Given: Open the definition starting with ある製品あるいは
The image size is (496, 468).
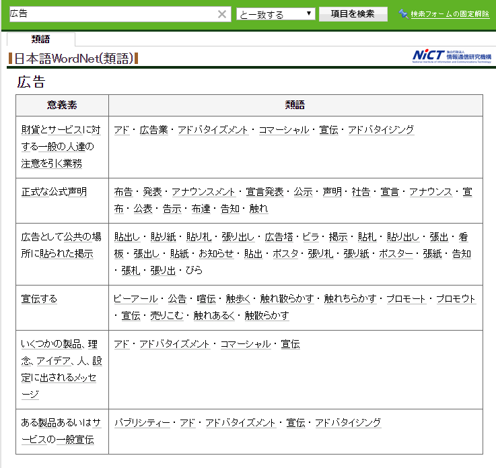Looking at the screenshot, I should point(61,431).
